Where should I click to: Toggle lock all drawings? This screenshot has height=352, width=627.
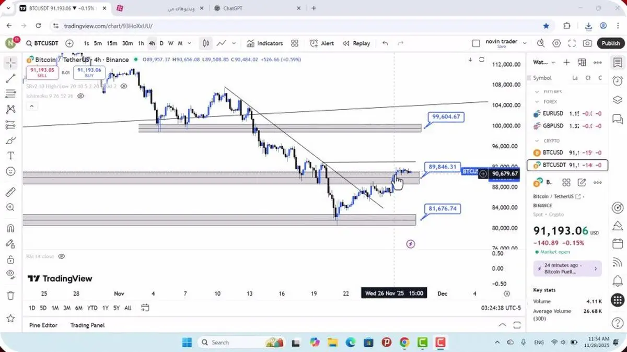click(x=10, y=259)
